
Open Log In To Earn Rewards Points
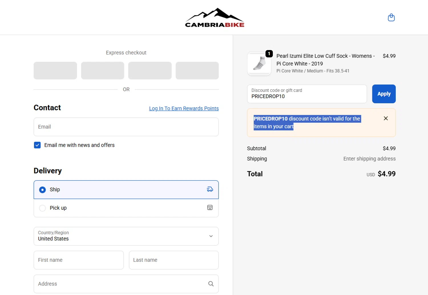click(x=184, y=108)
